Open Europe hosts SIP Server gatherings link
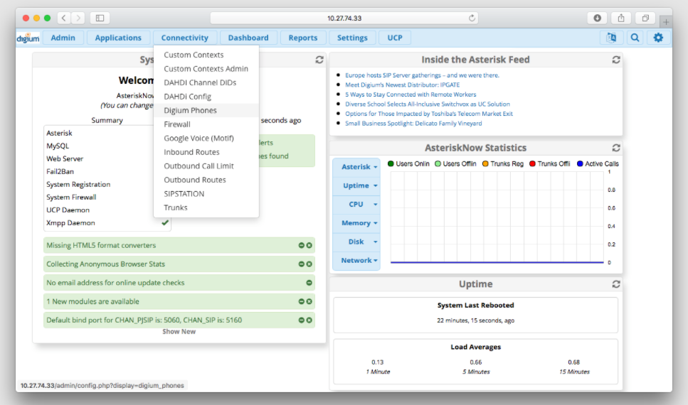Screen dimensions: 688x405 point(422,75)
